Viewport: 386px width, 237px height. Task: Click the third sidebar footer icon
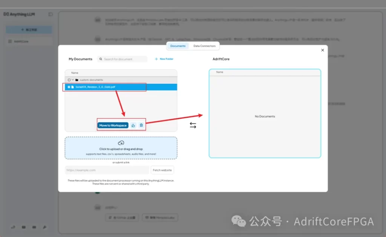coord(34,227)
